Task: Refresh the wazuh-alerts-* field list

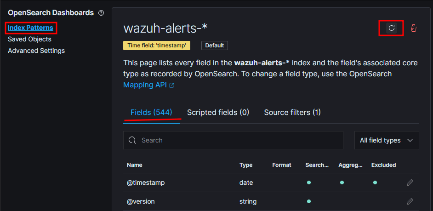Action: click(392, 28)
